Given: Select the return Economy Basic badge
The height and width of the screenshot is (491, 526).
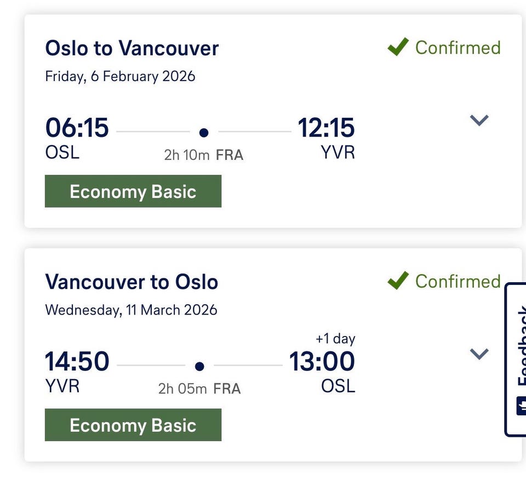Looking at the screenshot, I should (133, 425).
